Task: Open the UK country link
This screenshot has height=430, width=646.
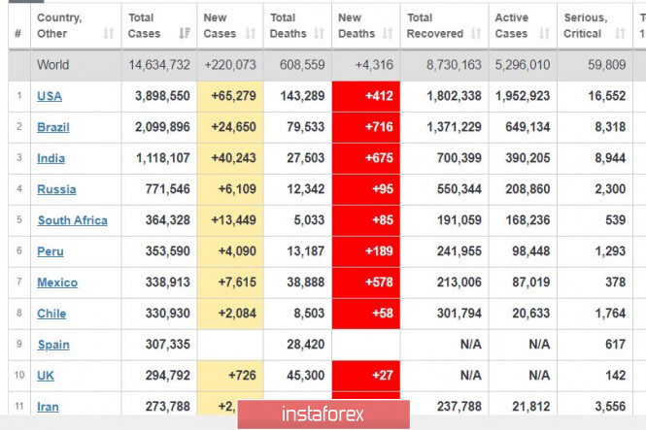Action: (x=46, y=376)
